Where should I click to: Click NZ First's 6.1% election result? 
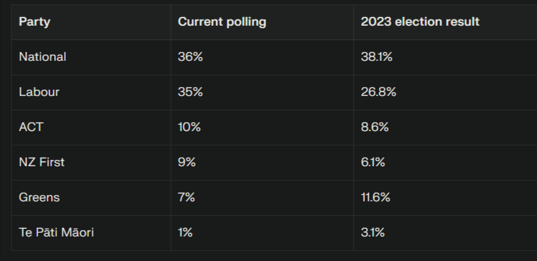373,162
